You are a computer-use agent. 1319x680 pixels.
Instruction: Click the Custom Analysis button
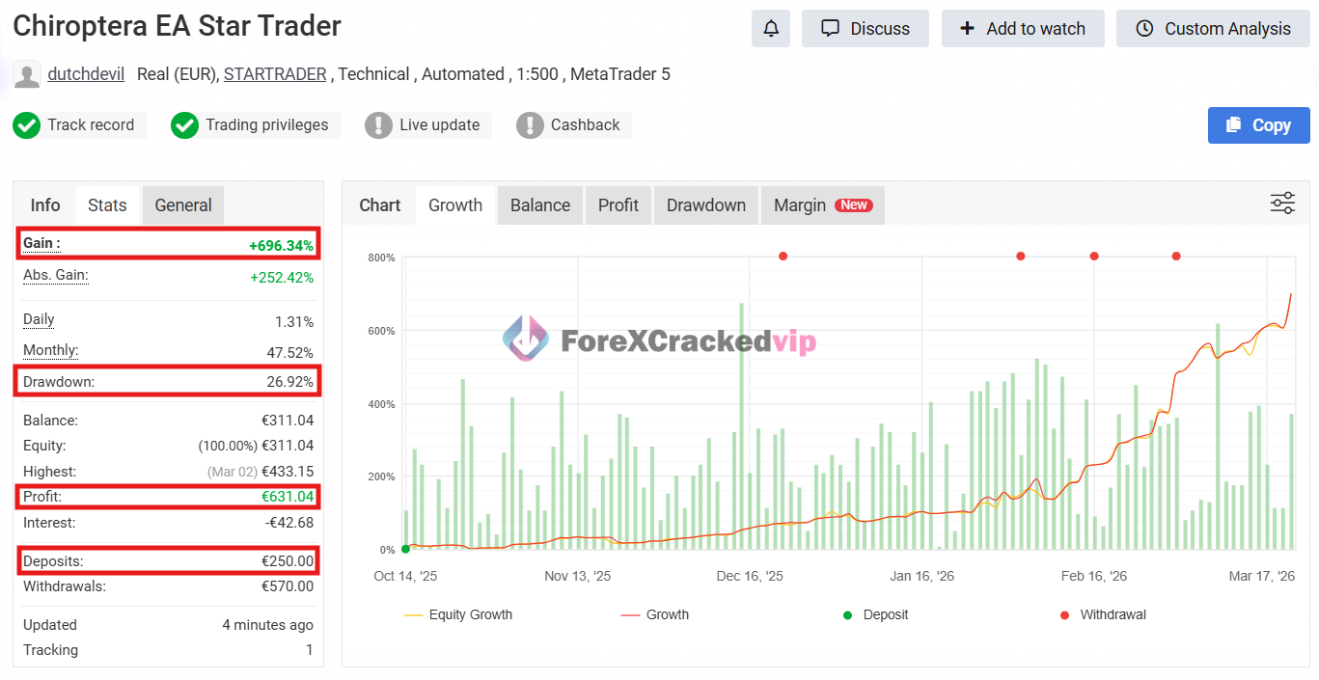coord(1213,29)
